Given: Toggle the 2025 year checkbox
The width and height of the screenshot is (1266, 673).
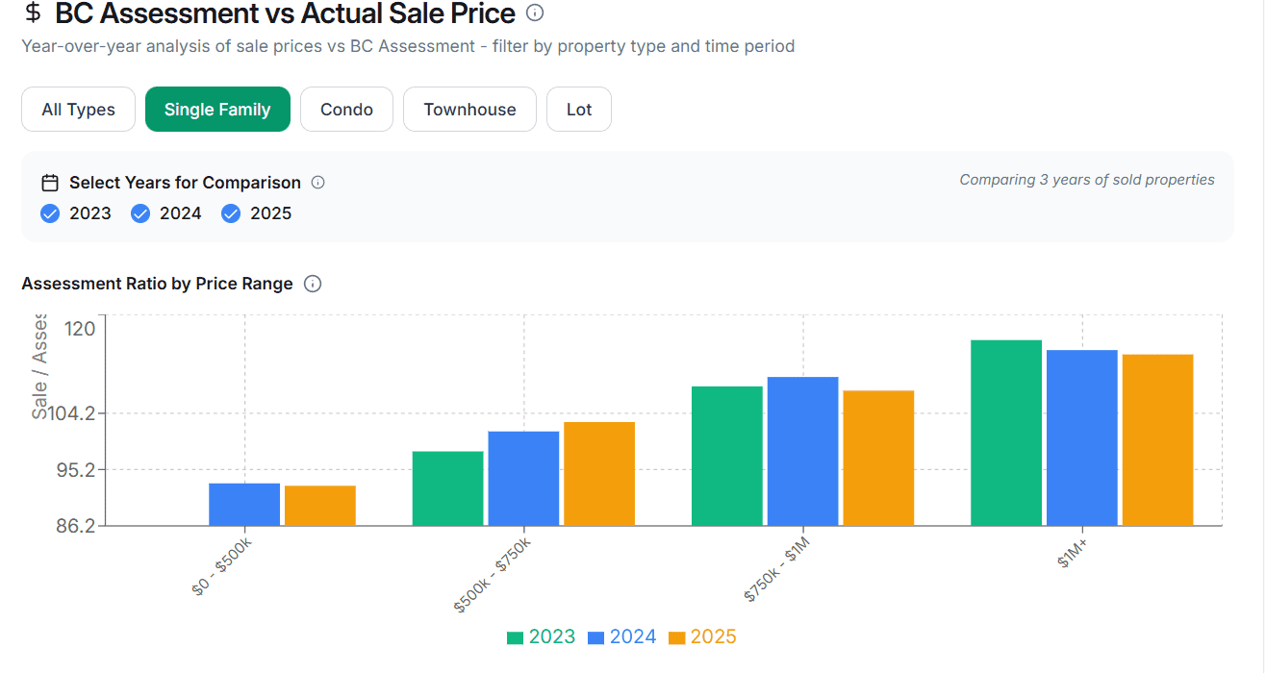Looking at the screenshot, I should [231, 213].
